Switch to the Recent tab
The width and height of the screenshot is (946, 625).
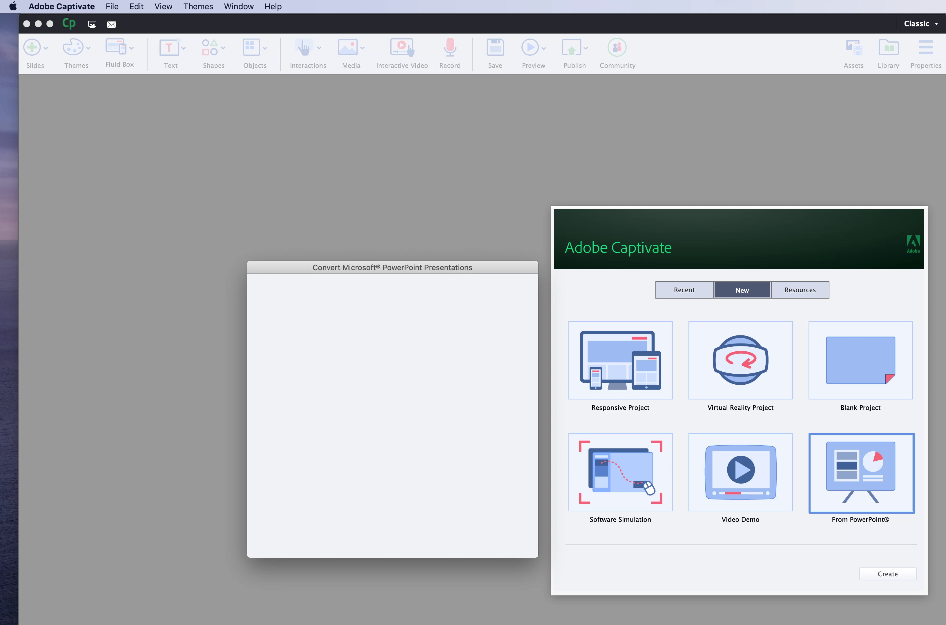click(684, 290)
